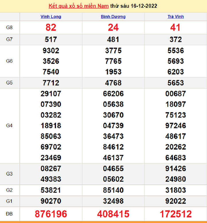This screenshot has height=223, width=207.
Task: Click the G7 result 372
Action: (176, 39)
